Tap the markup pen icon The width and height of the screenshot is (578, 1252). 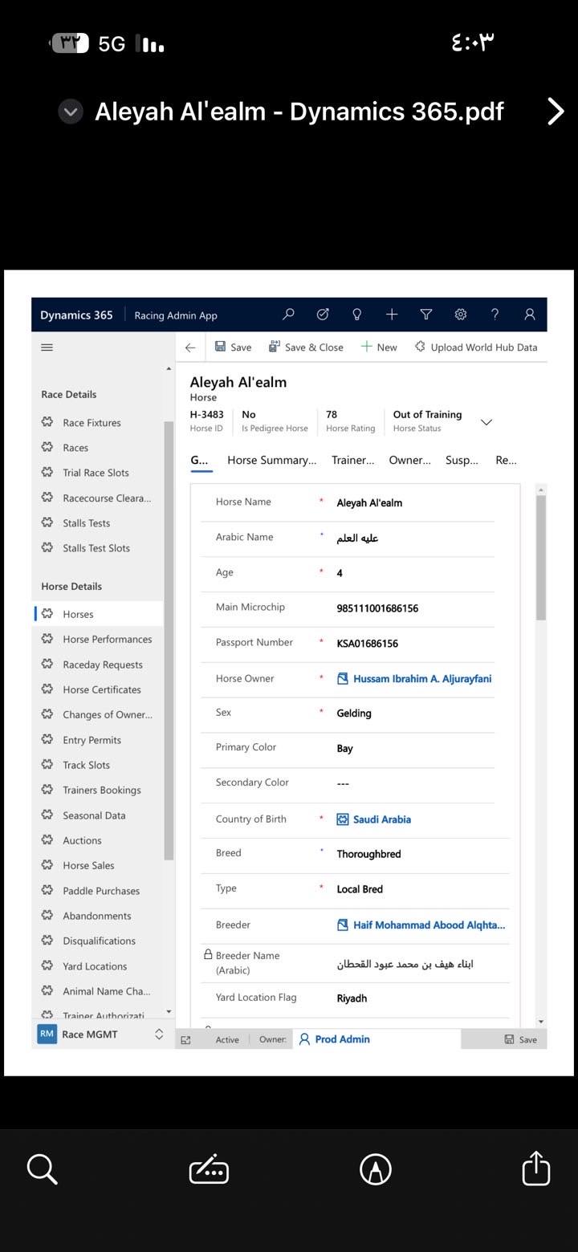(x=376, y=1169)
